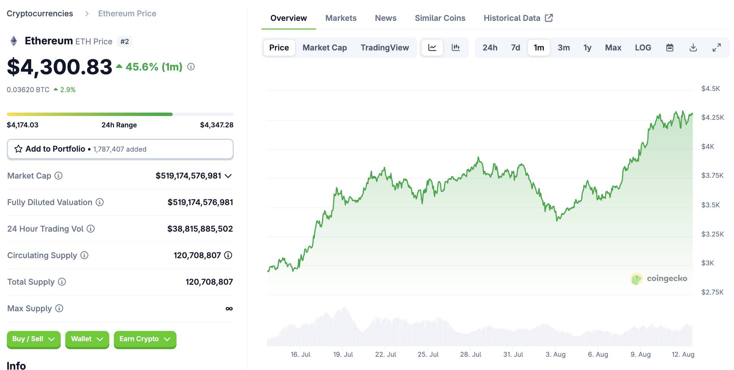Switch to candlestick chart view icon
This screenshot has height=370, width=734.
click(x=455, y=48)
